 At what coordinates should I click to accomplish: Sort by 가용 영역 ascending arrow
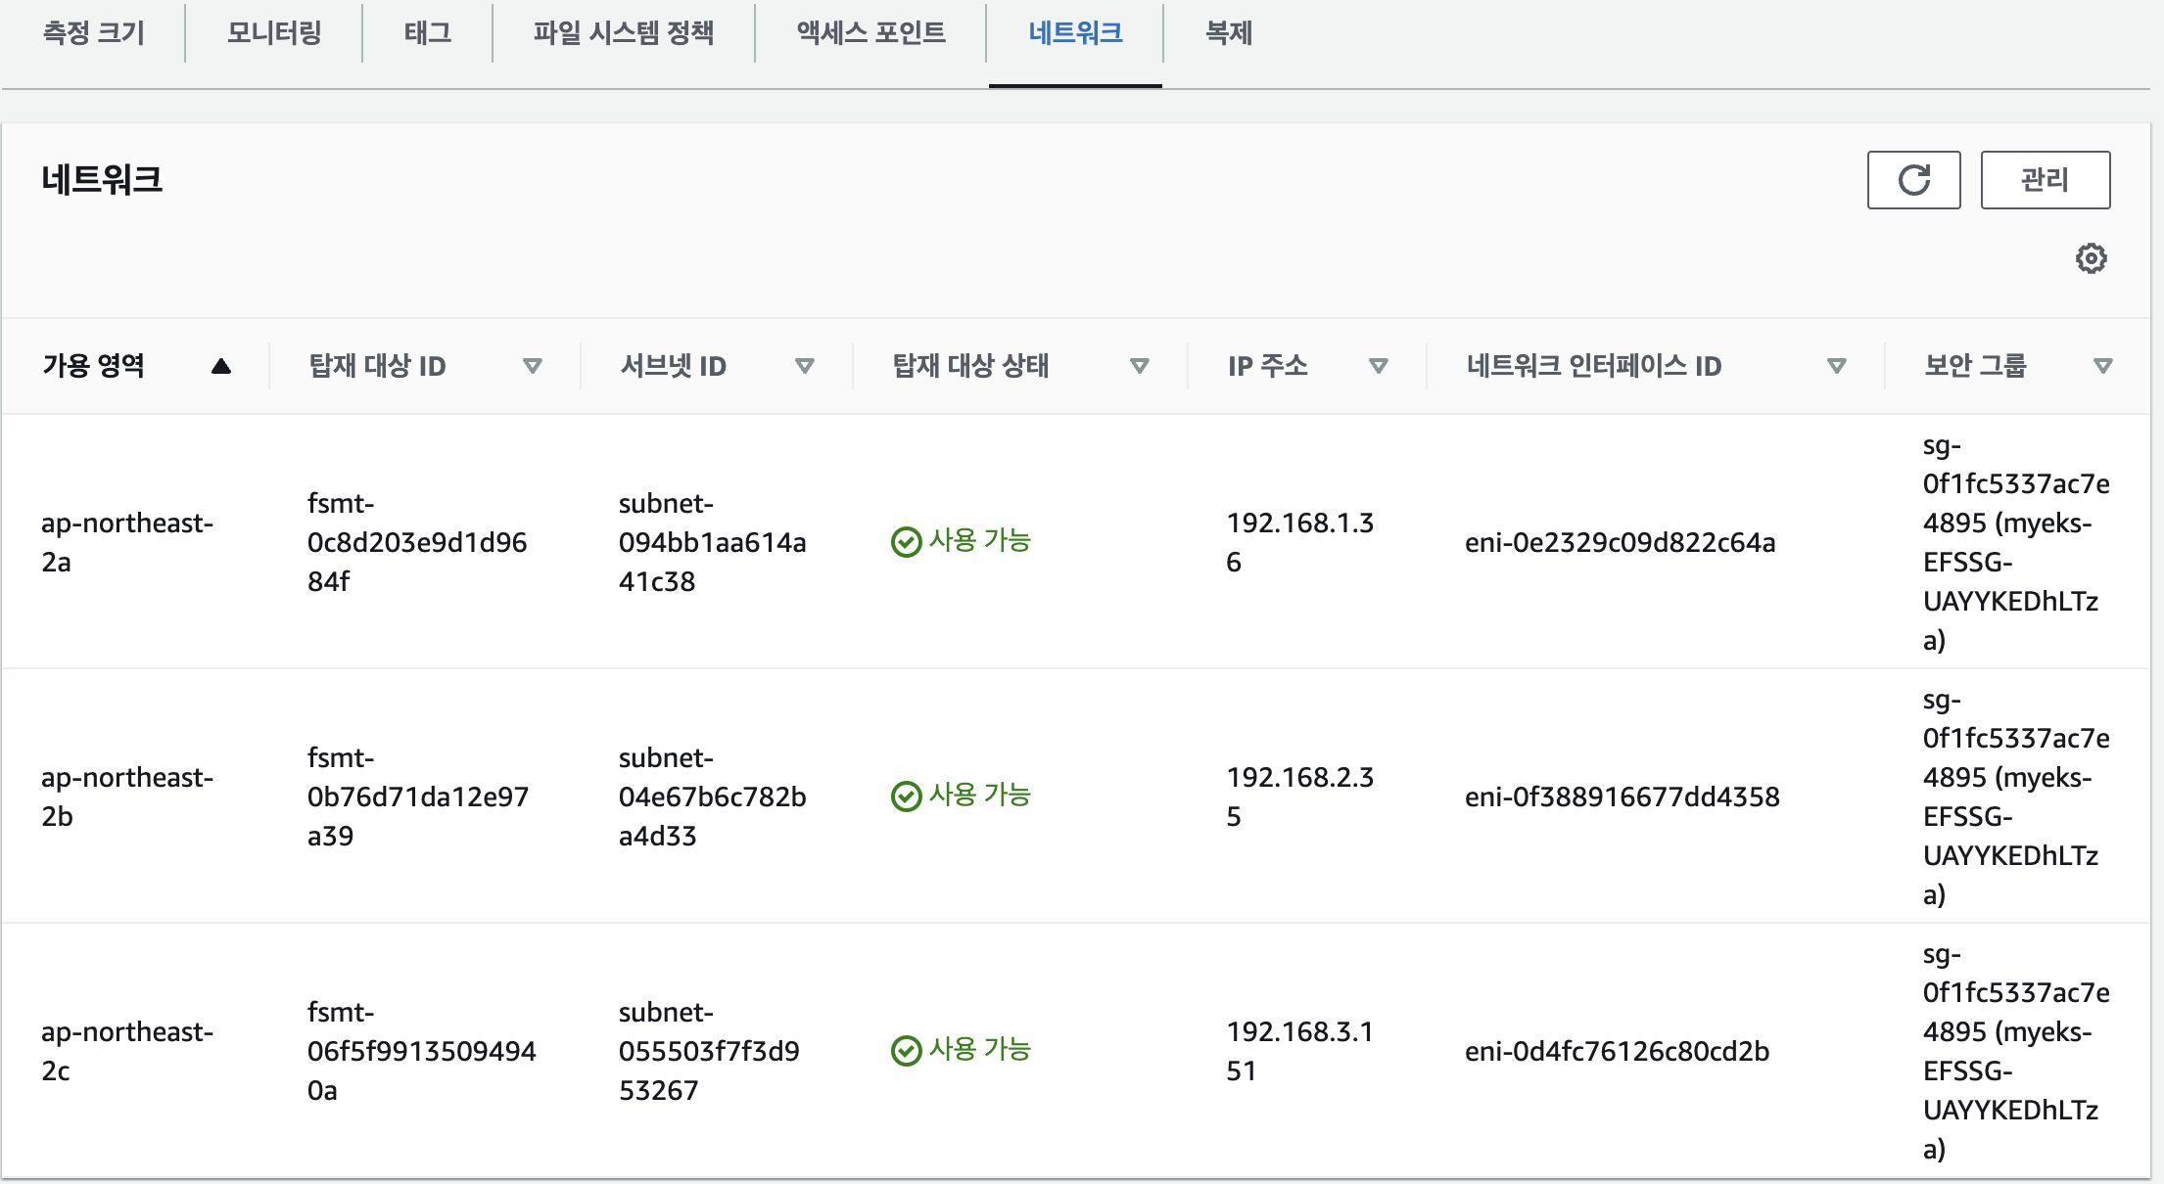221,366
